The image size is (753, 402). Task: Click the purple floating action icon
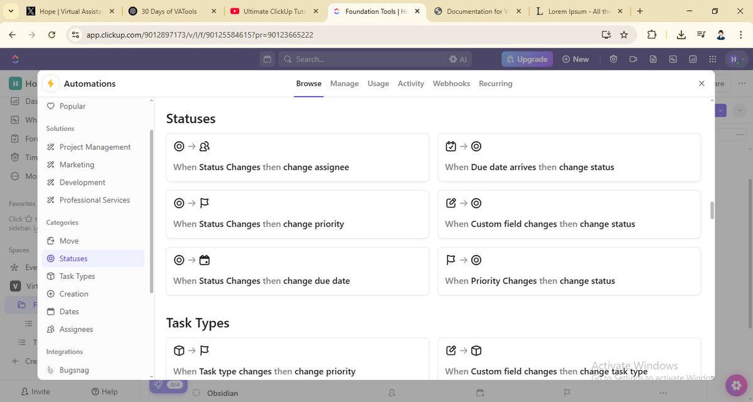coord(735,384)
